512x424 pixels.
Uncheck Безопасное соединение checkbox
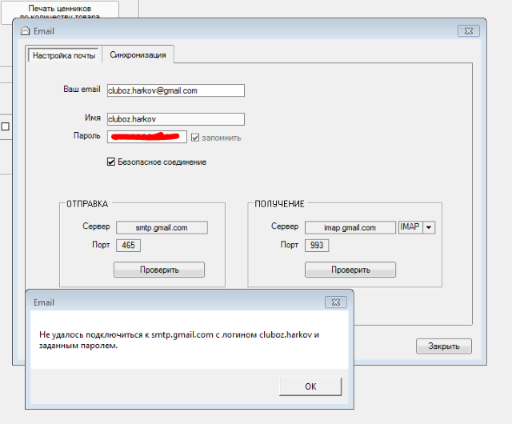111,162
